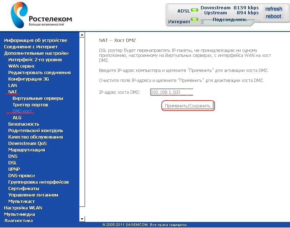Click the Rostelecom logo
The width and height of the screenshot is (290, 228).
tap(41, 16)
